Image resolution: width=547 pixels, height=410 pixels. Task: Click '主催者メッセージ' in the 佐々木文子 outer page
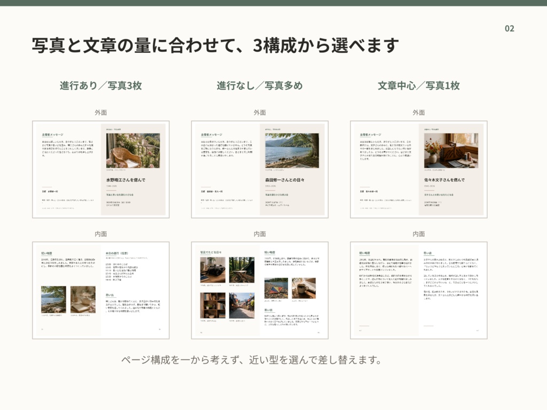tap(371, 135)
